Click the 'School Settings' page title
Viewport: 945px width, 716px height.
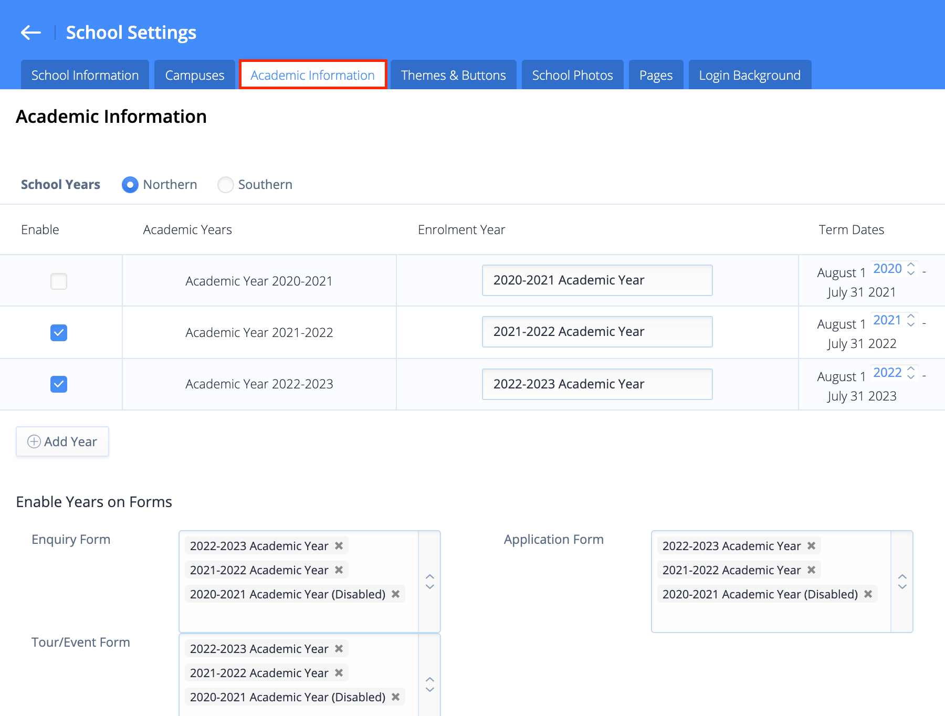131,33
